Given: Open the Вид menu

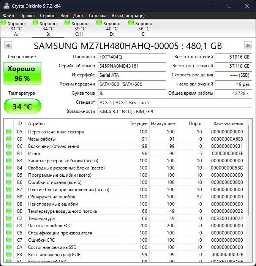Looking at the screenshot, I should coord(64,16).
